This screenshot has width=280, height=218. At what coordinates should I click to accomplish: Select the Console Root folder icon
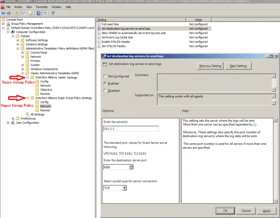[x=3, y=19]
